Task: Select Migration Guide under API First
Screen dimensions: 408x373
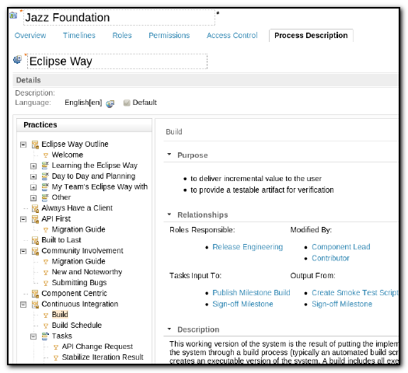Action: [78, 229]
